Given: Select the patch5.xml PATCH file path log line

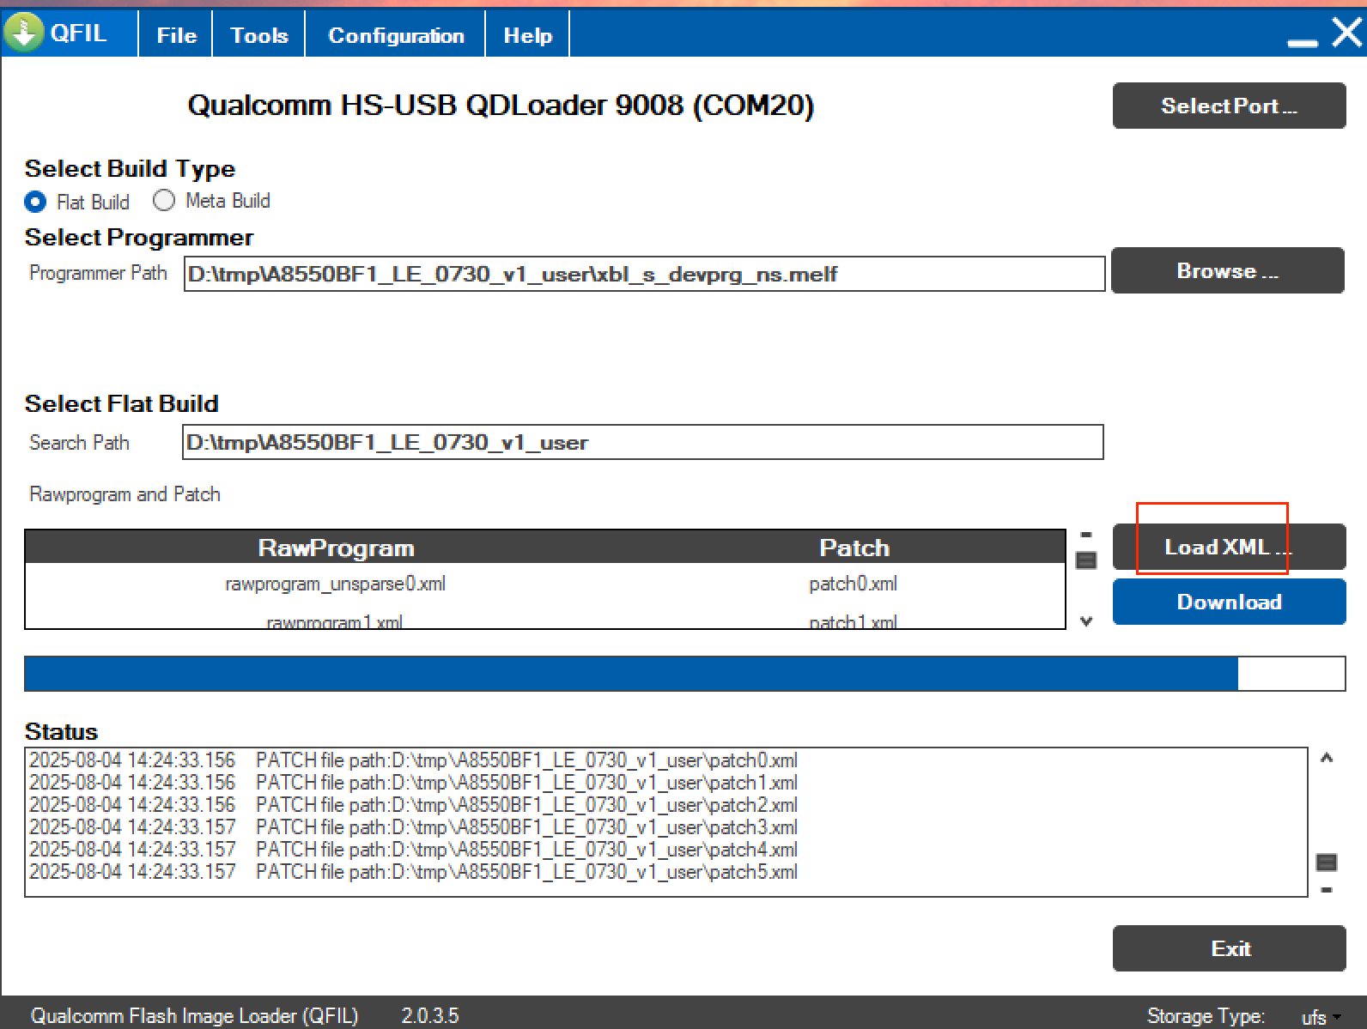Looking at the screenshot, I should coord(413,872).
